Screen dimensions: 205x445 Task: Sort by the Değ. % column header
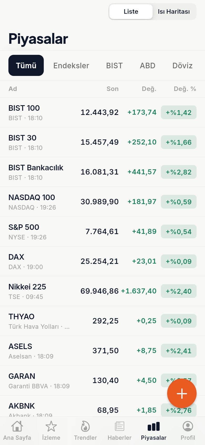click(x=185, y=89)
